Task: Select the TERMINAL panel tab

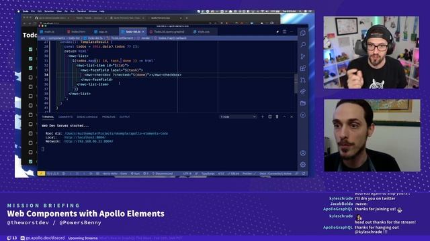Action: click(x=48, y=116)
